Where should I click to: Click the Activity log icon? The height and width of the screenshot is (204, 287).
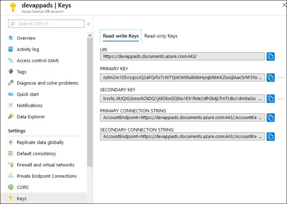coord(11,49)
